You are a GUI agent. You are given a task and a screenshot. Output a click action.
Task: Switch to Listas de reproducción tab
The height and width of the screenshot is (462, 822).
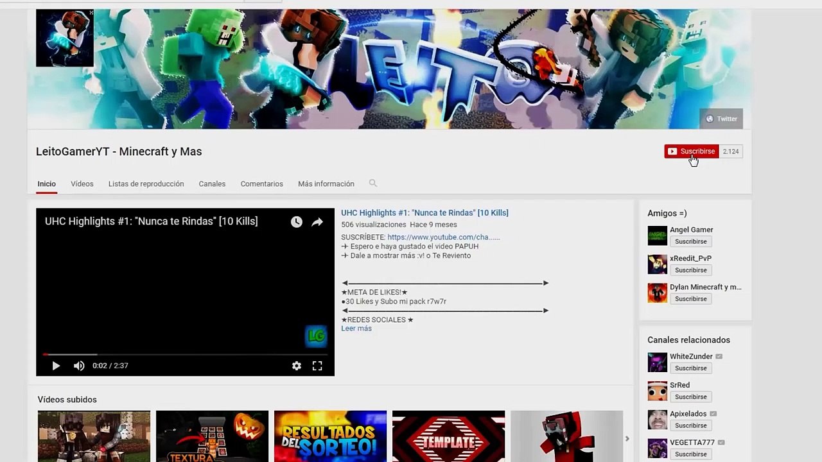(x=146, y=184)
